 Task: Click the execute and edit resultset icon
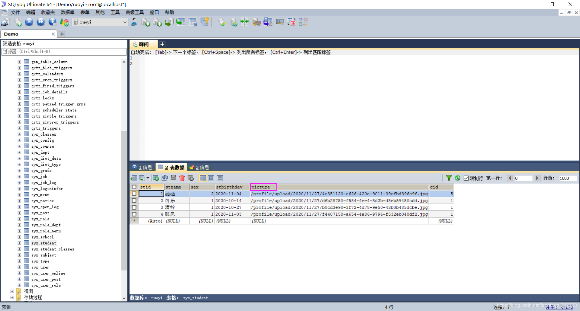tap(52, 22)
